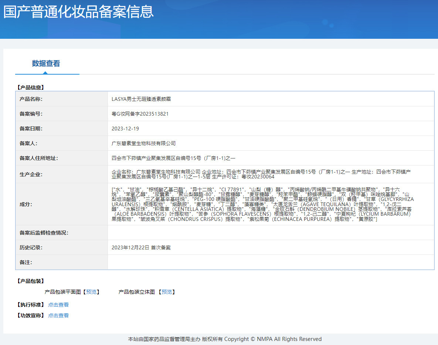
Task: Click the 备案人住所地址 address value
Action: pyautogui.click(x=173, y=158)
